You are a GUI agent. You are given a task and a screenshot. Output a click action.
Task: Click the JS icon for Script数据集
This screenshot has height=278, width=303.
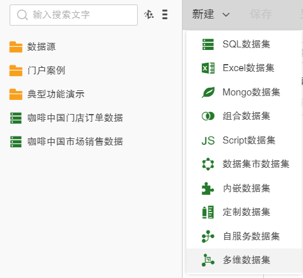click(208, 141)
